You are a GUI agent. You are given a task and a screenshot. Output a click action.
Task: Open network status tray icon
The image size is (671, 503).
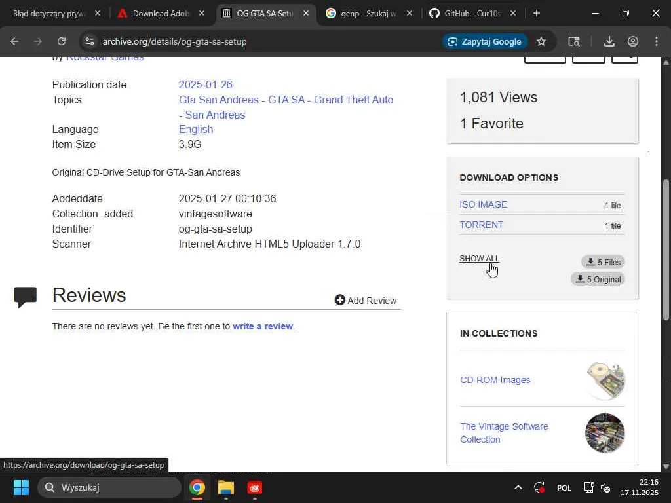[588, 487]
